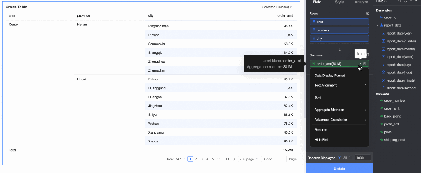Select the profit_amt measure field

pyautogui.click(x=393, y=124)
